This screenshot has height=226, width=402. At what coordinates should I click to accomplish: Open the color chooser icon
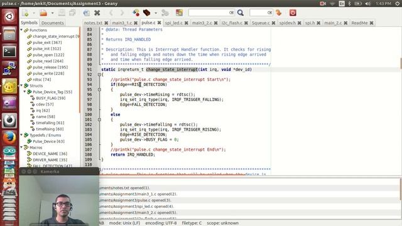coord(179,13)
